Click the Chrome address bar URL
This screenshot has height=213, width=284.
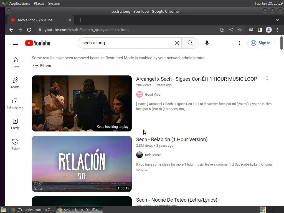[x=87, y=30]
